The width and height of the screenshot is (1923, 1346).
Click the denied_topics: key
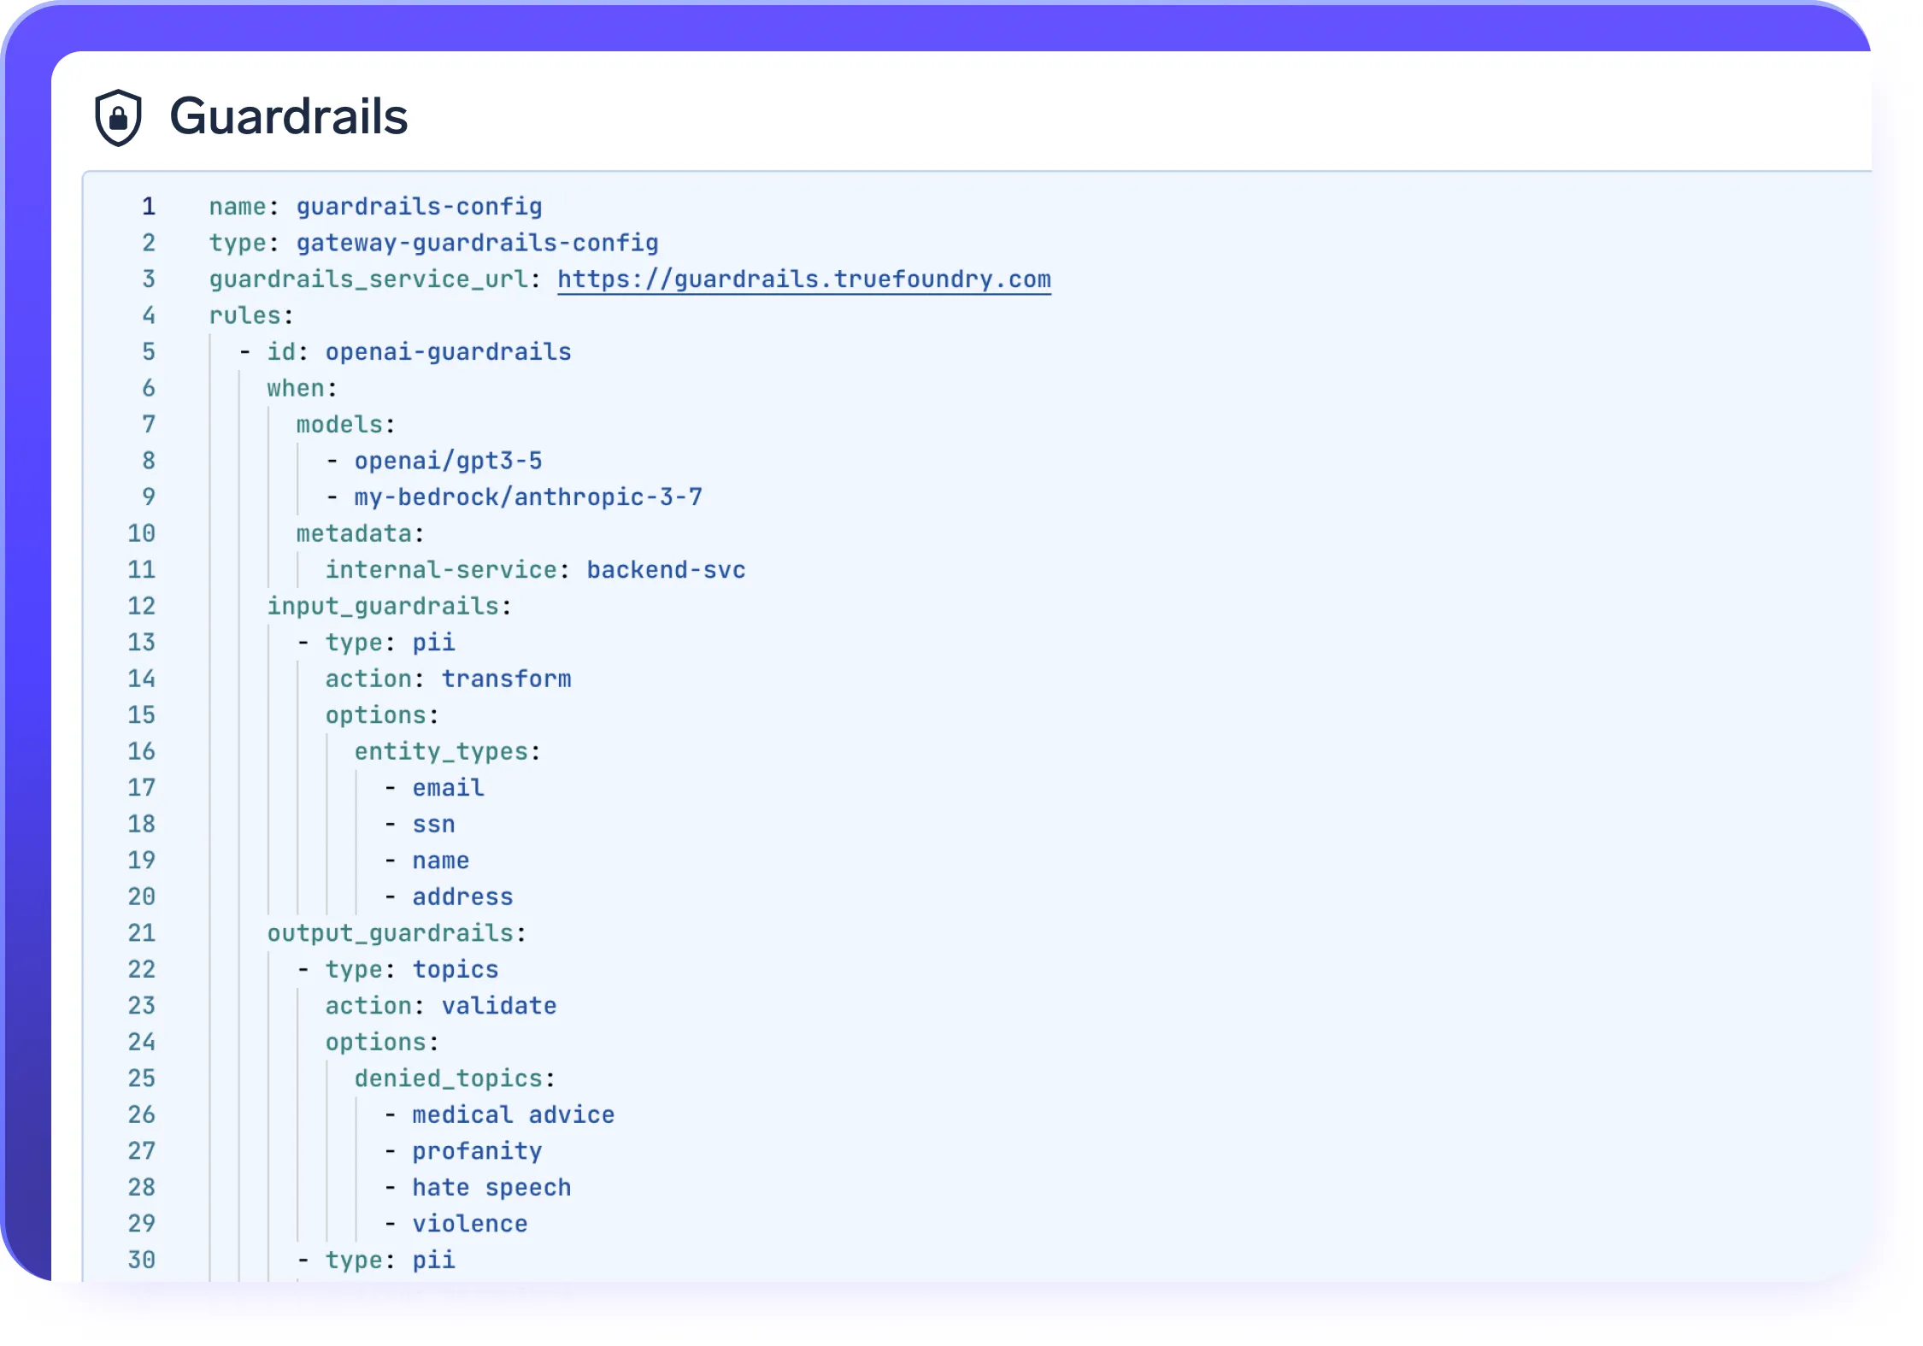pos(455,1079)
